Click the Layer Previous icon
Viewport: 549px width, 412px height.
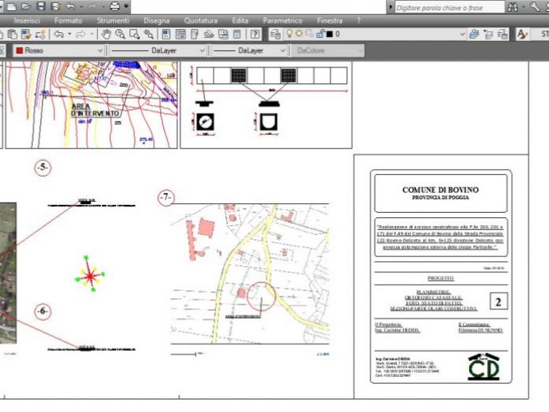pos(488,35)
